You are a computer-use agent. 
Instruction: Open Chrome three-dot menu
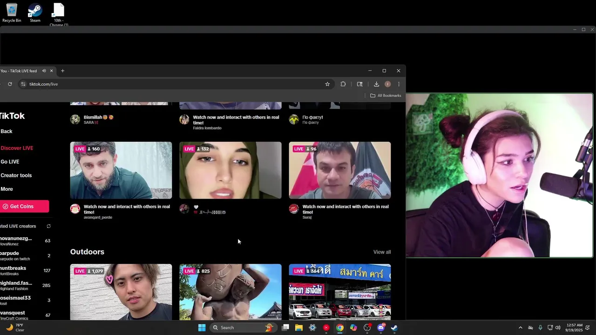[x=399, y=84]
